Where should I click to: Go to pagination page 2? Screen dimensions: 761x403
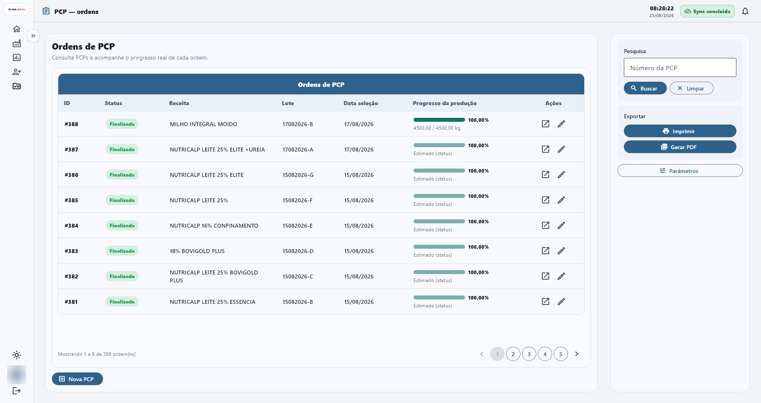(513, 354)
